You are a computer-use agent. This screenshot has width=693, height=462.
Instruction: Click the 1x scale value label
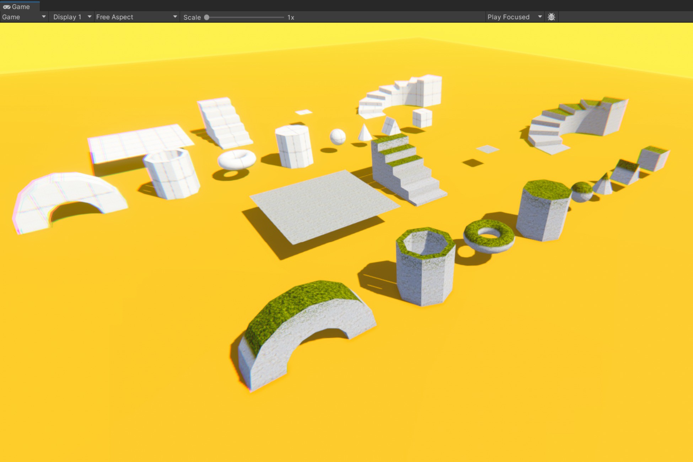291,17
